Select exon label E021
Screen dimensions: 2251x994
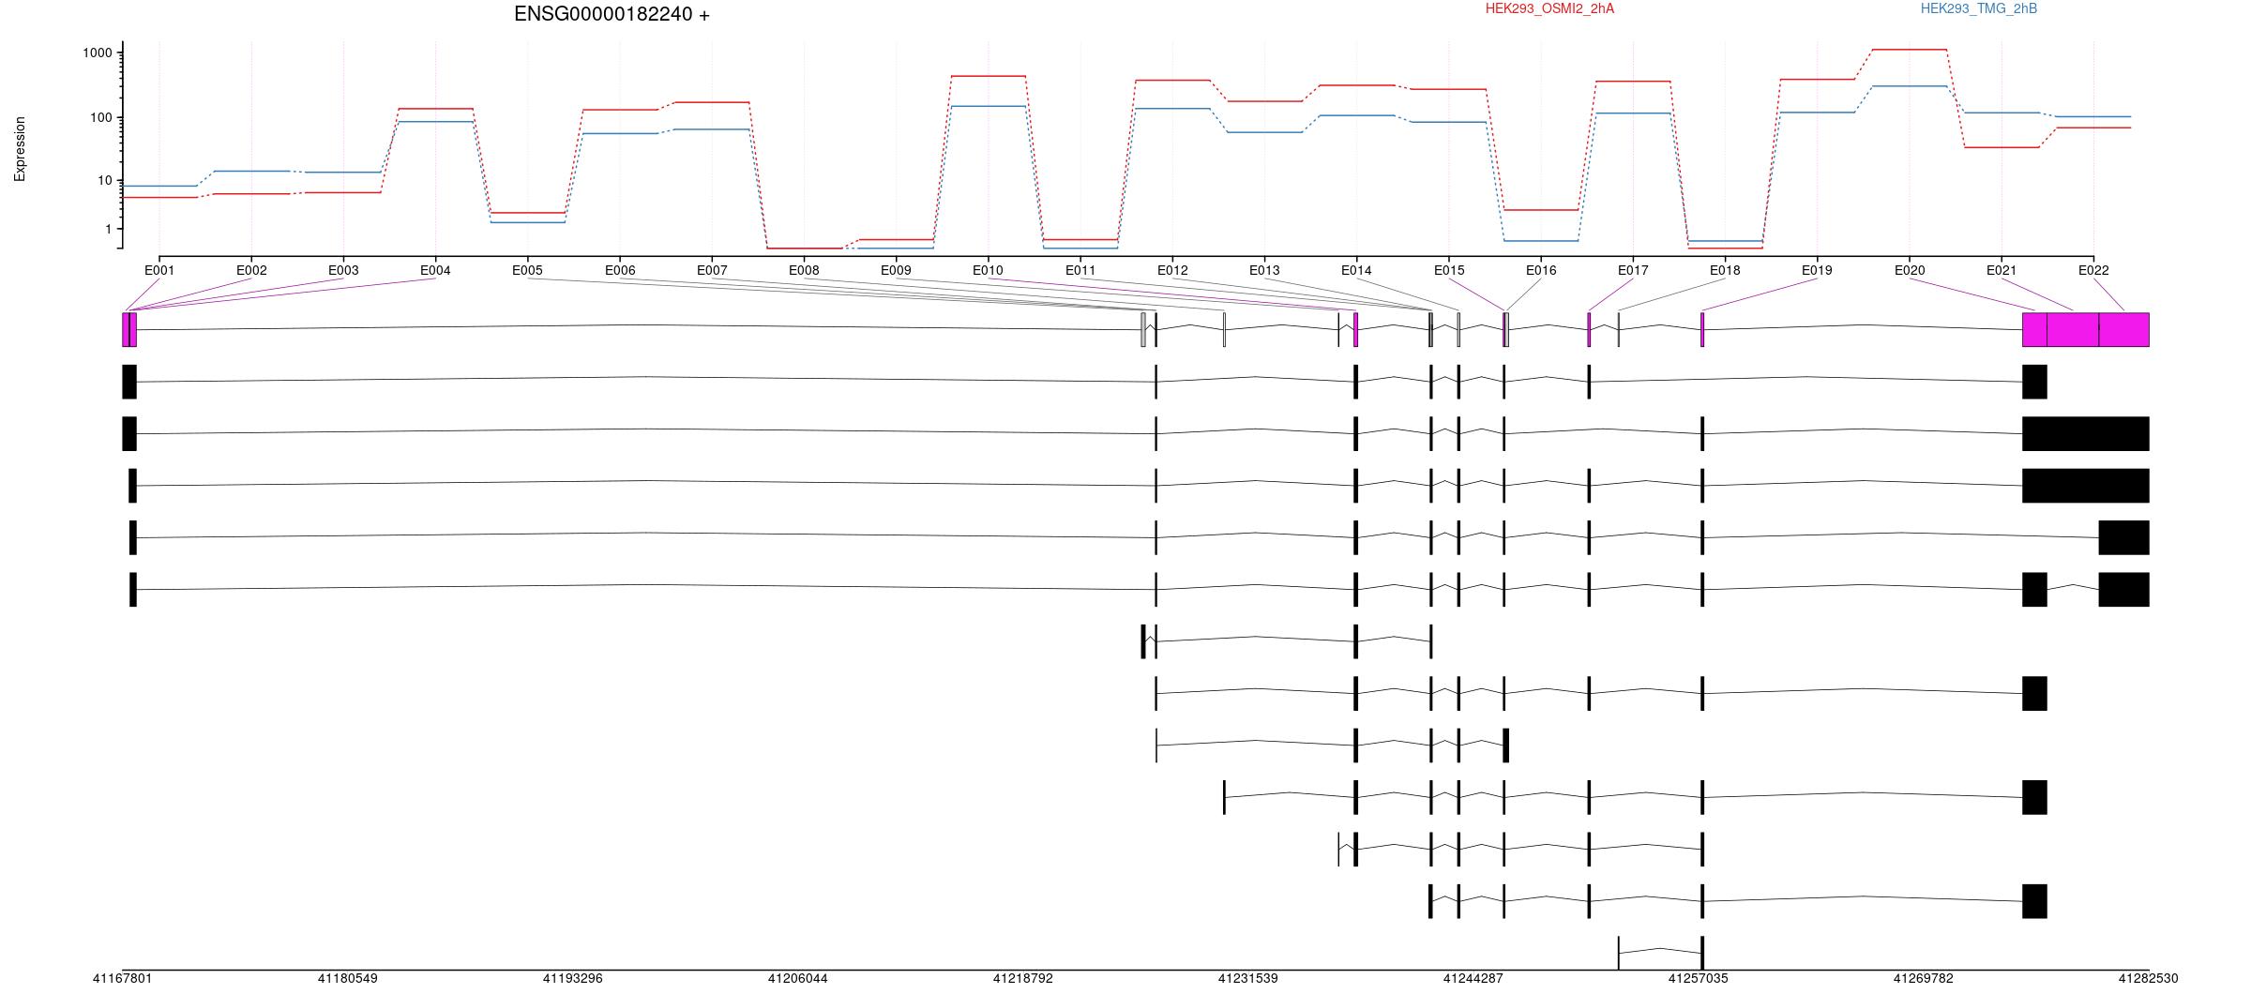click(2002, 271)
